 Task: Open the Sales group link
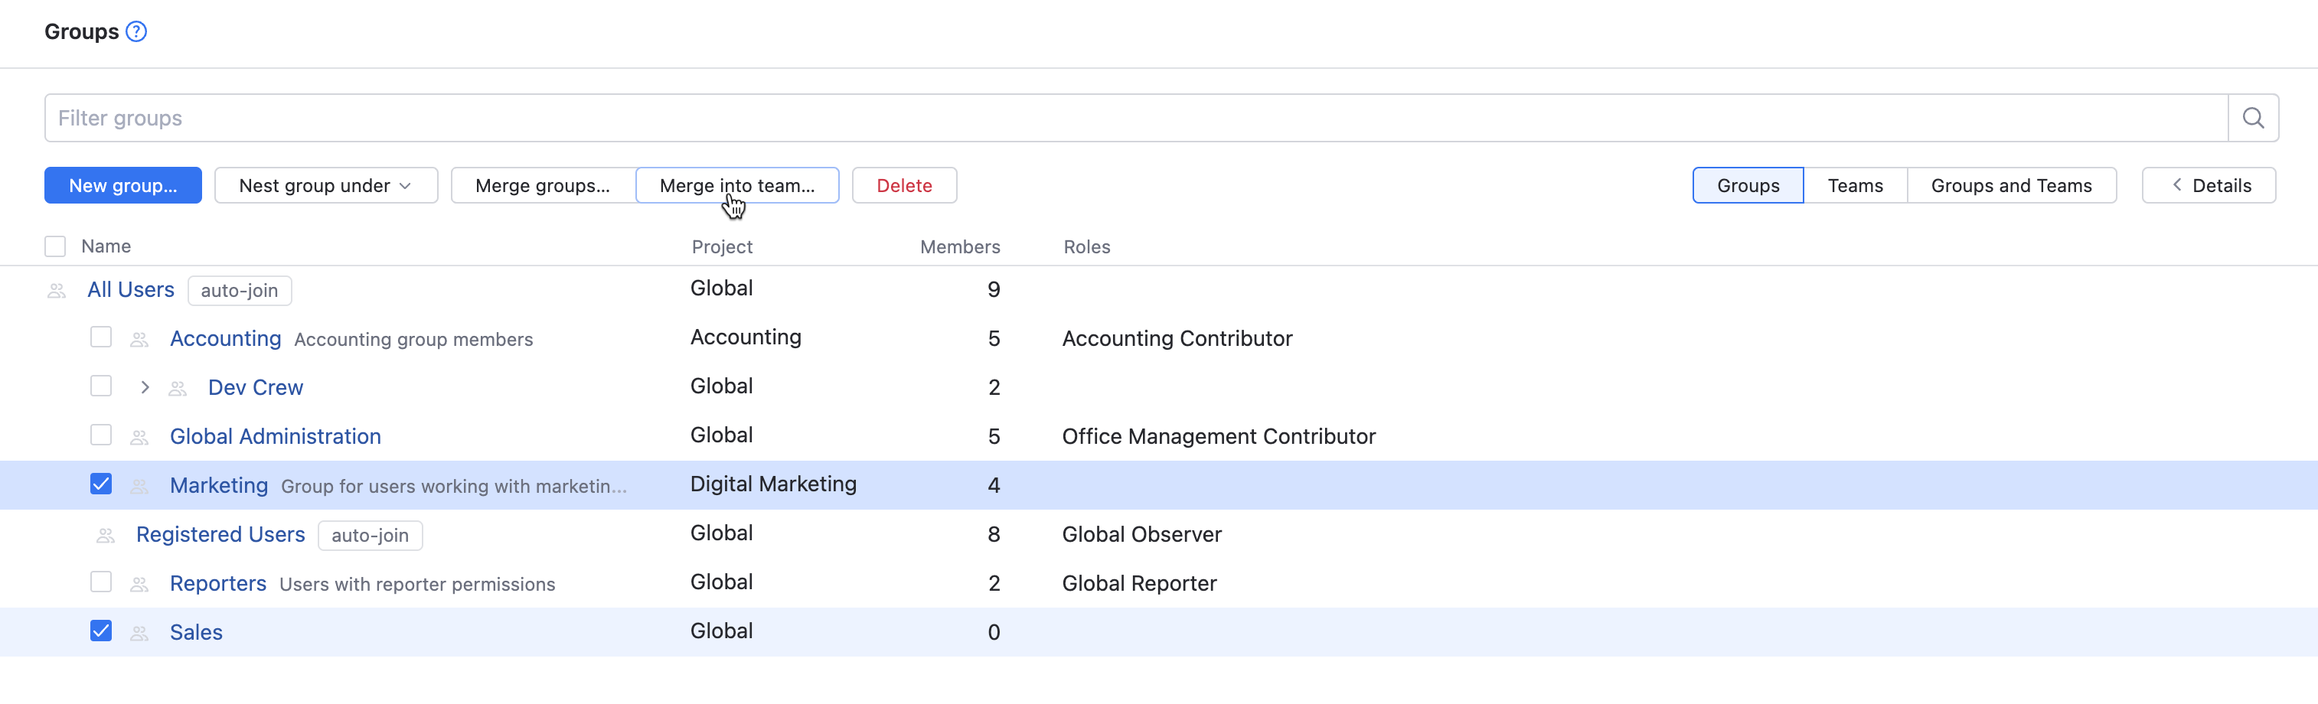tap(196, 632)
